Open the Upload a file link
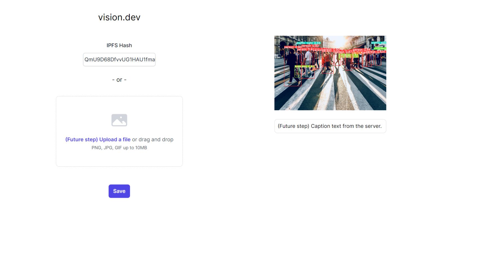The height and width of the screenshot is (254, 477). coord(98,139)
